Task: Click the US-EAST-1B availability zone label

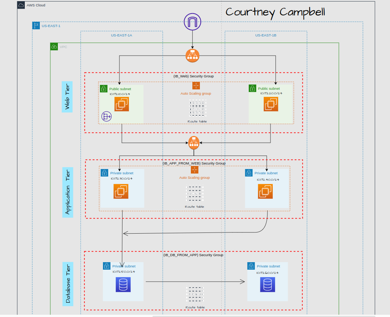Action: click(266, 35)
